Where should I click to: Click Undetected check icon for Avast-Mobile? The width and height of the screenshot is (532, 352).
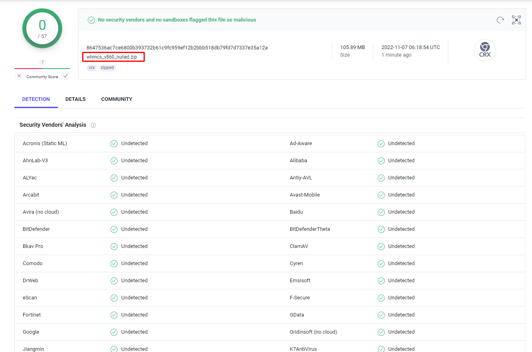381,195
